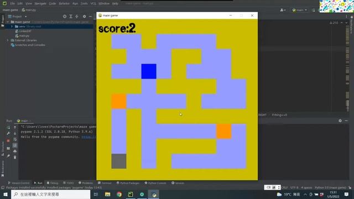
Task: Open the VCS menu
Action: click(x=93, y=3)
